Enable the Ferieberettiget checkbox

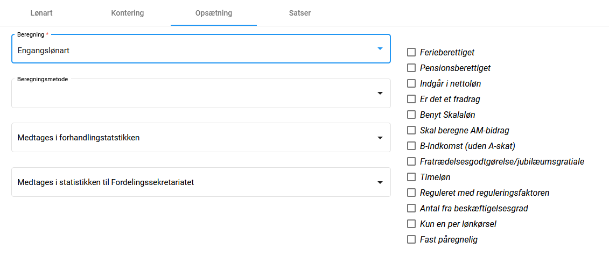(411, 53)
